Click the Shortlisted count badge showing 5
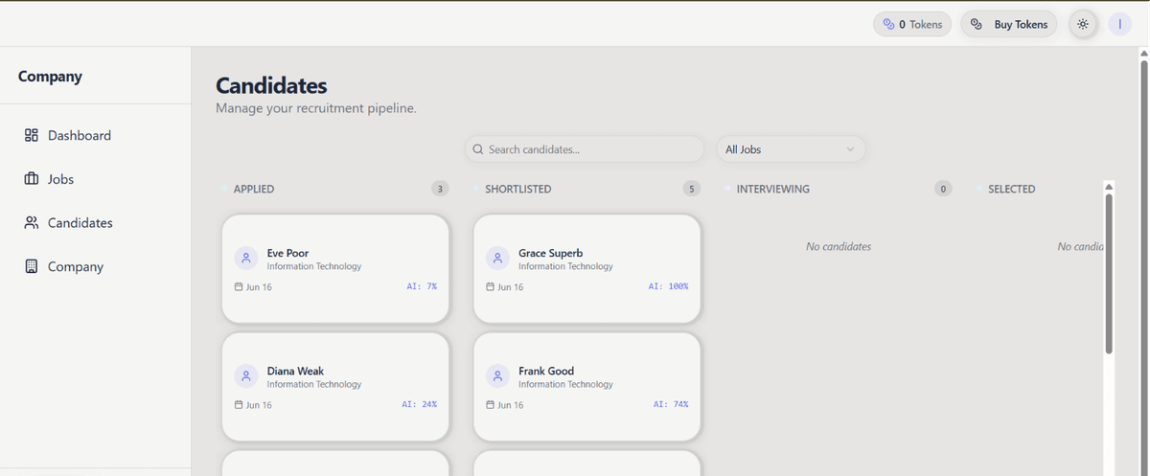Viewport: 1150px width, 476px height. tap(692, 190)
